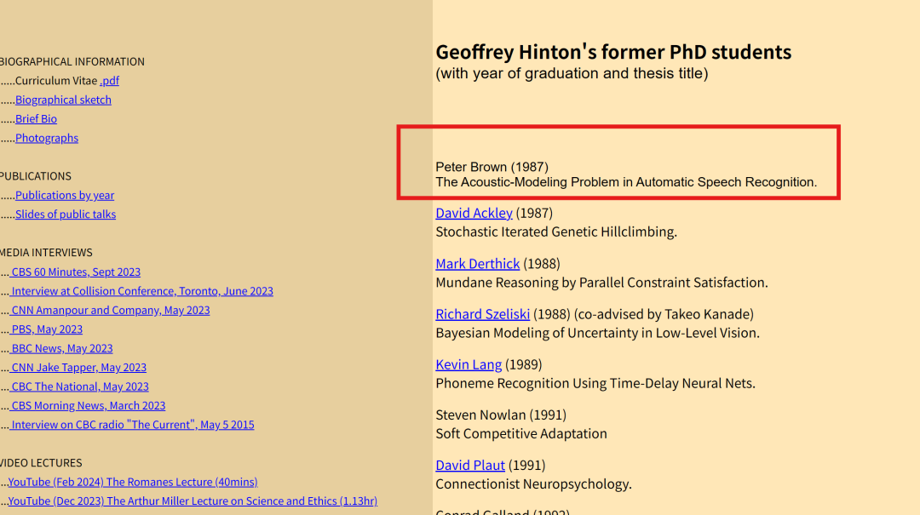Click the Brief Bio link
The width and height of the screenshot is (920, 515).
36,119
